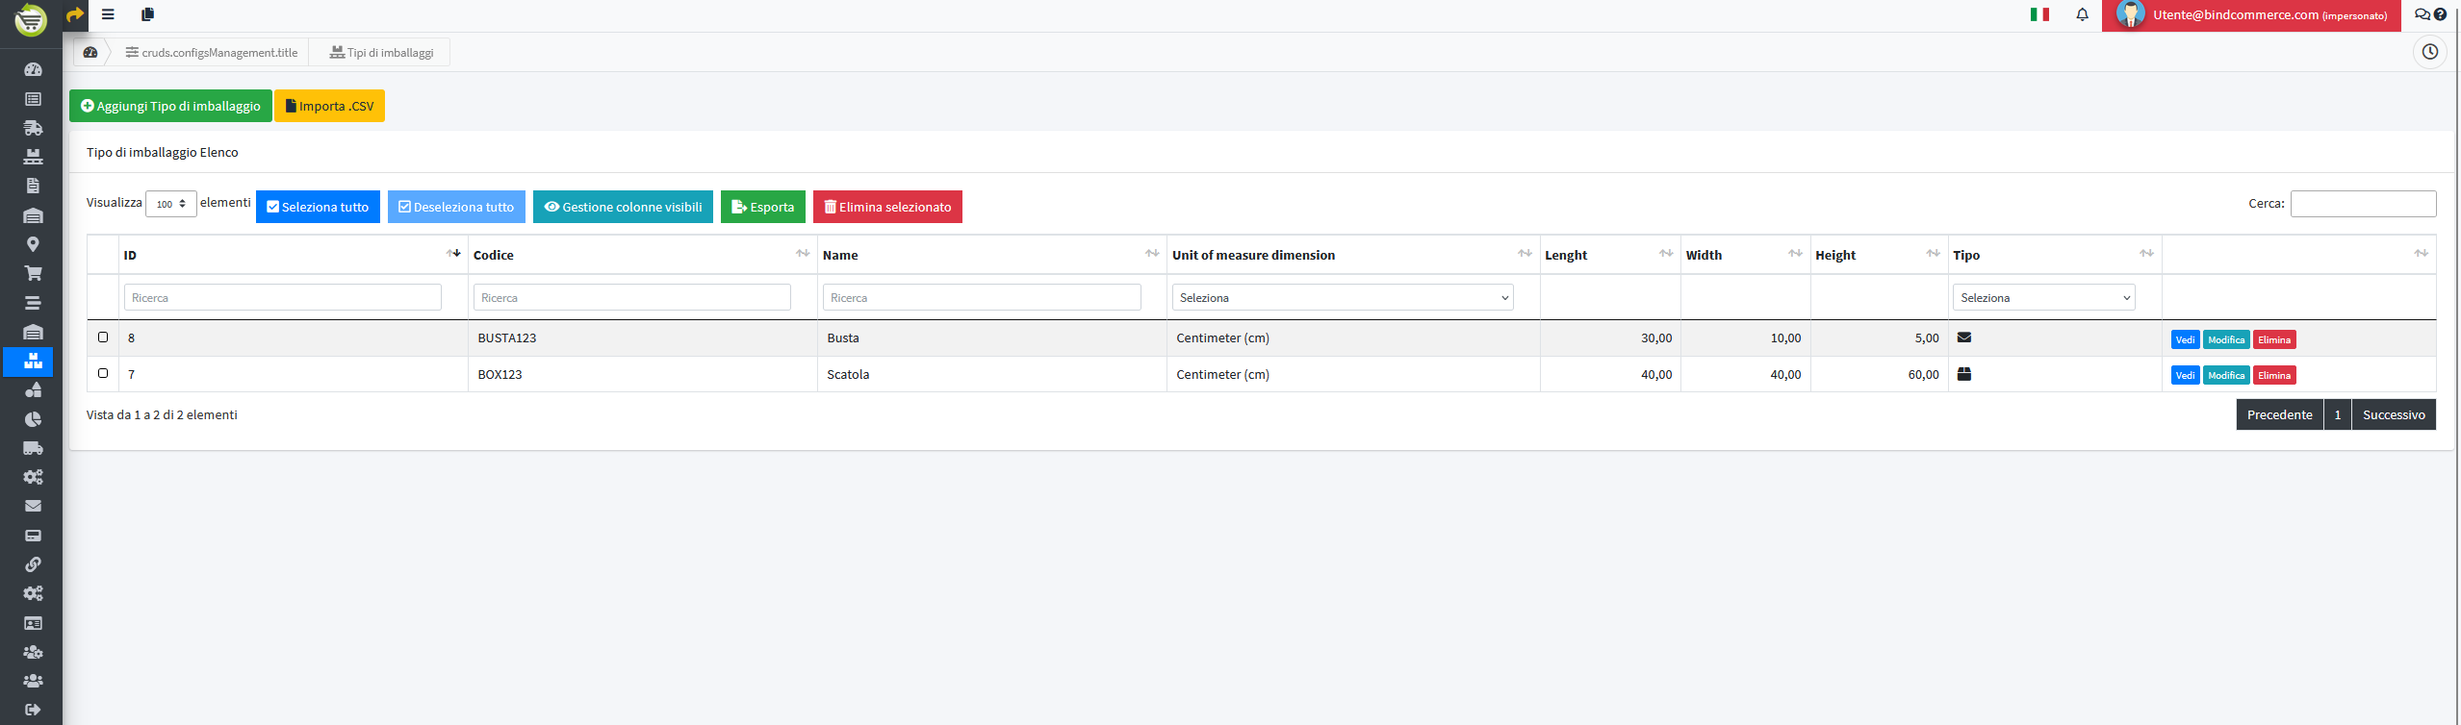Click the Tipi di imballaggi breadcrumb
Screen dimensions: 2461x725
(x=381, y=53)
